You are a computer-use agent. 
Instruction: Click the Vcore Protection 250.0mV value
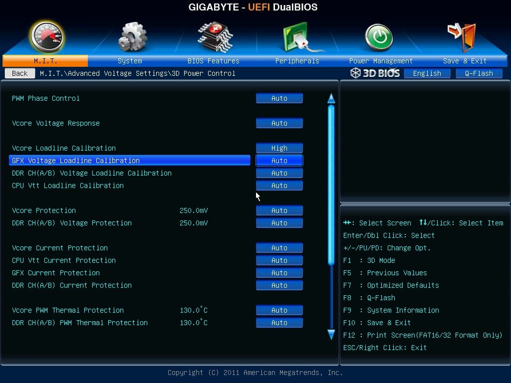click(194, 210)
